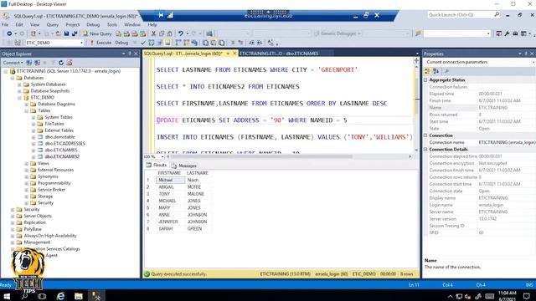The image size is (536, 301).
Task: Switch output to Results to File
Action: click(221, 43)
